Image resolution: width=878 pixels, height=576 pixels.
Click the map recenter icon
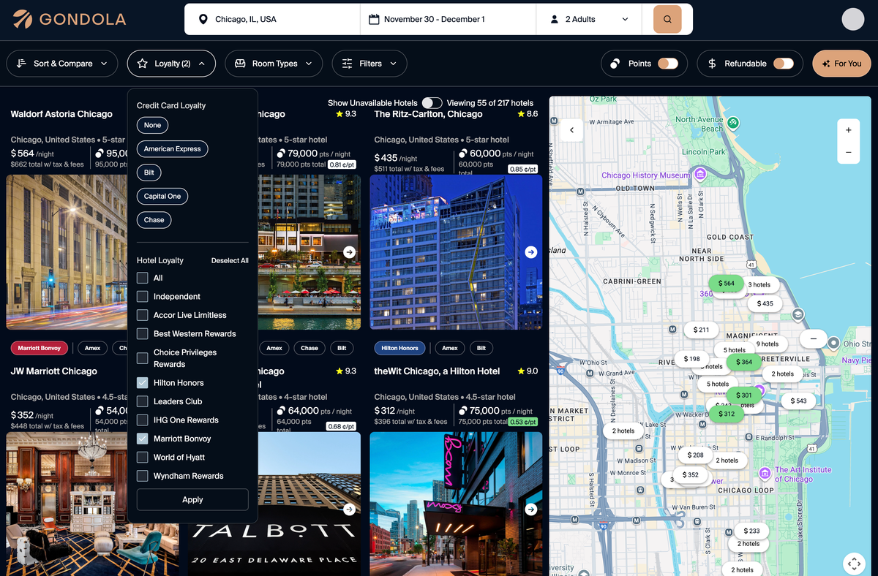[854, 564]
